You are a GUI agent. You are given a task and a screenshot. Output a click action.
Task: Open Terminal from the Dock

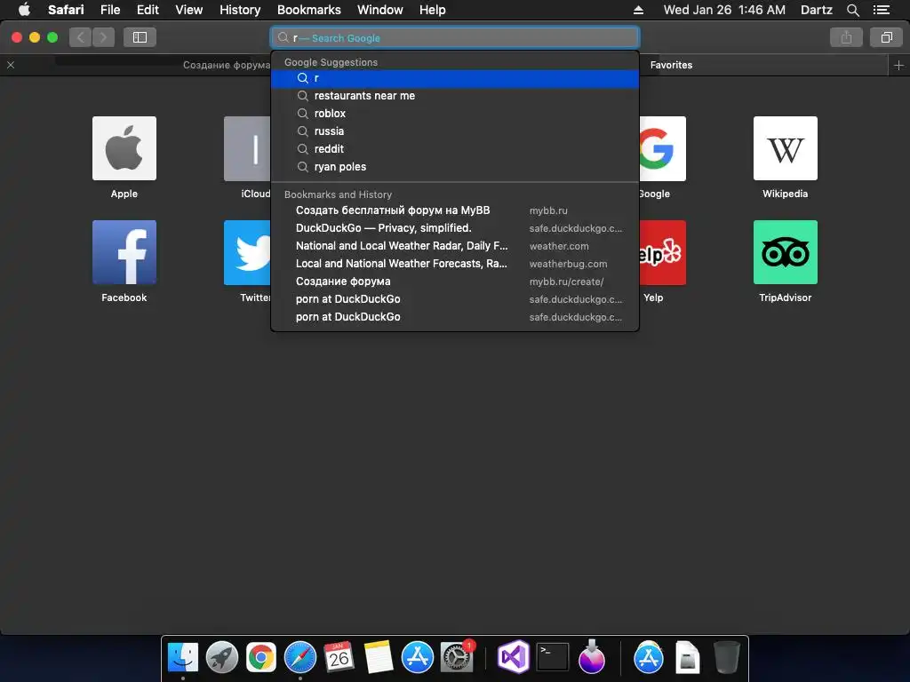[553, 657]
